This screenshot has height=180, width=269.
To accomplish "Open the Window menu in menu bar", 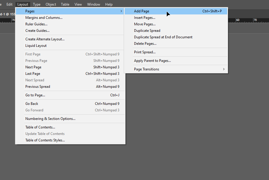I will click(x=93, y=4).
